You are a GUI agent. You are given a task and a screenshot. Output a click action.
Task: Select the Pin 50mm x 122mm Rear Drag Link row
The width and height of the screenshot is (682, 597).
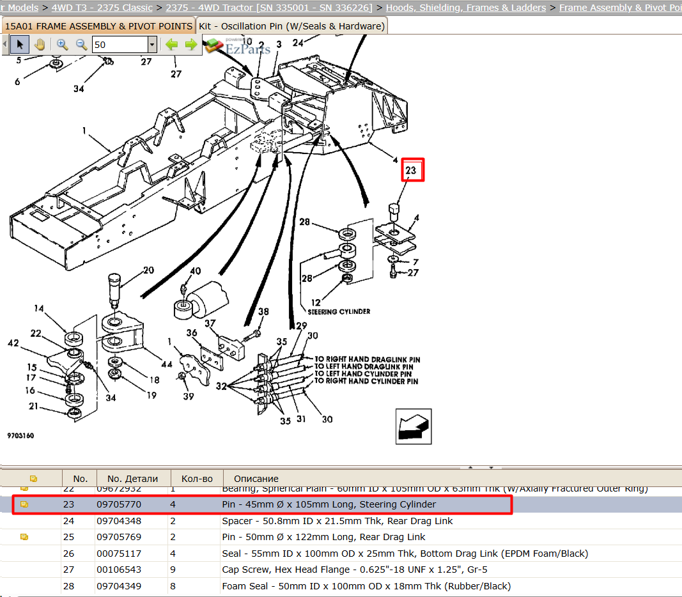tap(341, 537)
